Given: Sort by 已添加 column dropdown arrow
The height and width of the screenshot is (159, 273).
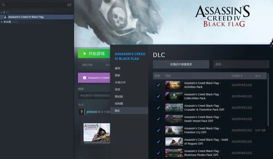Looking at the screenshot, I should point(241,76).
